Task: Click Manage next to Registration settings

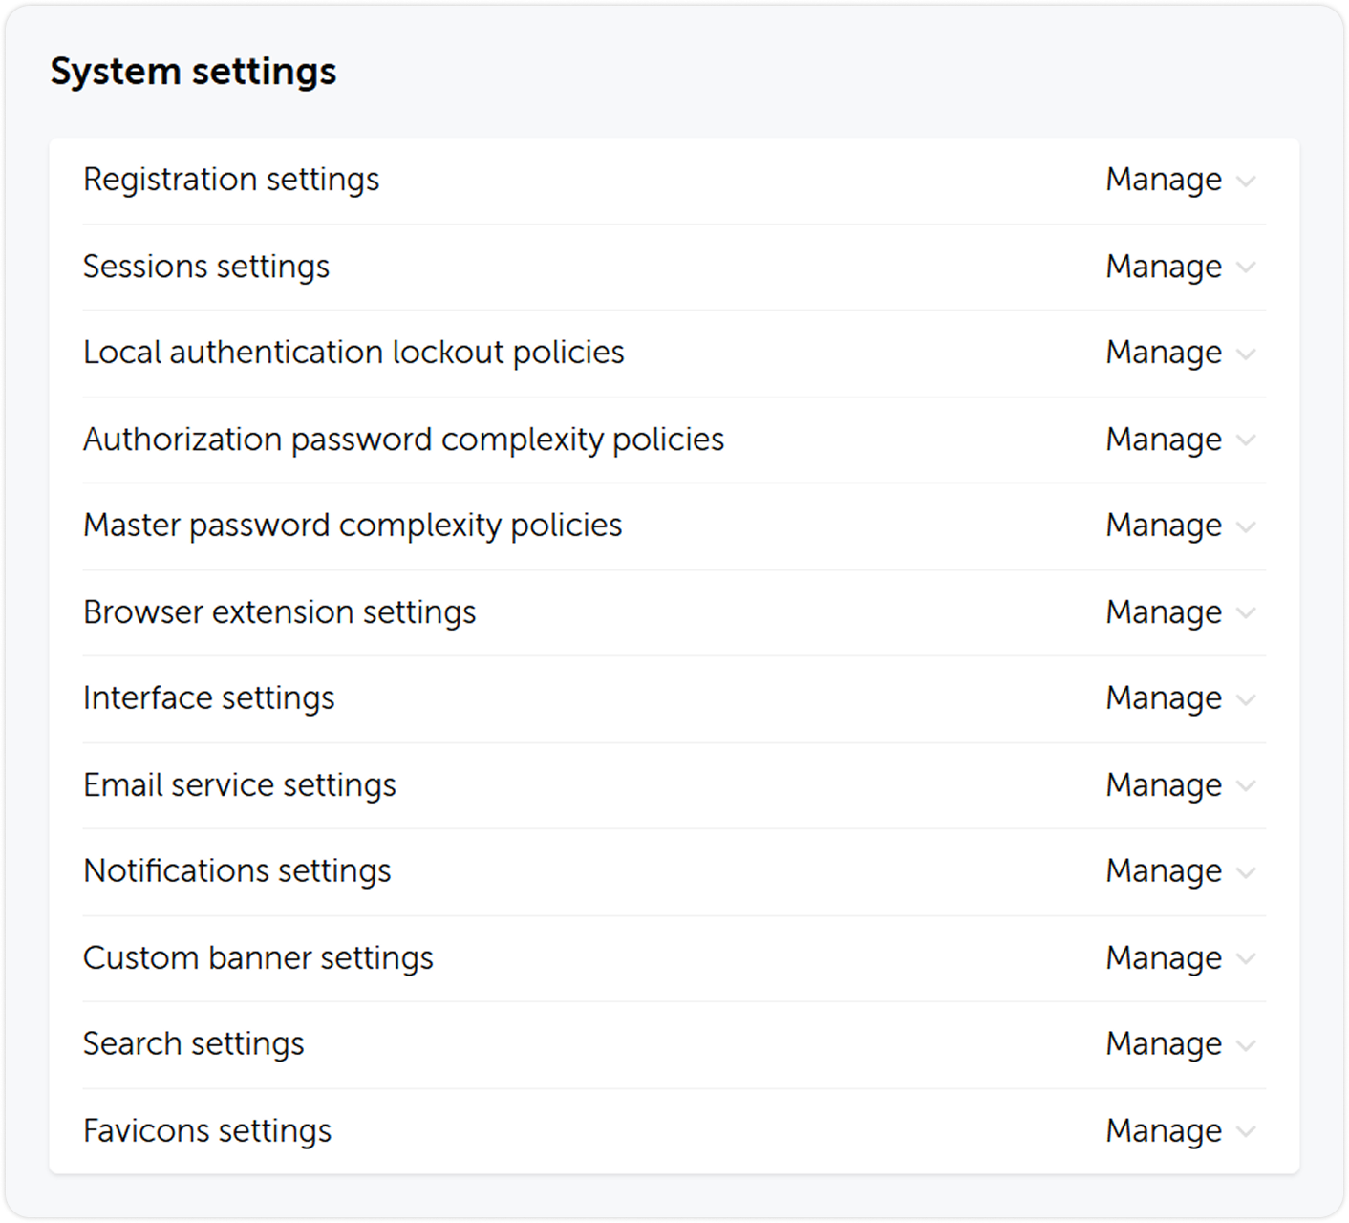Action: pyautogui.click(x=1164, y=181)
